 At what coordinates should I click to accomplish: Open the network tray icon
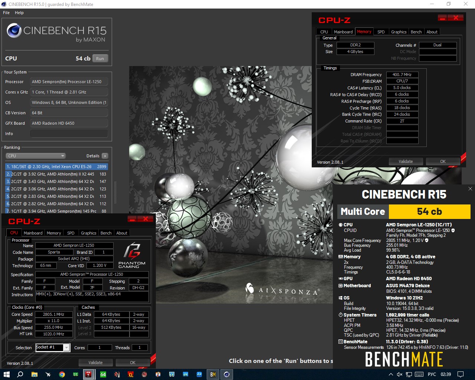pyautogui.click(x=409, y=374)
